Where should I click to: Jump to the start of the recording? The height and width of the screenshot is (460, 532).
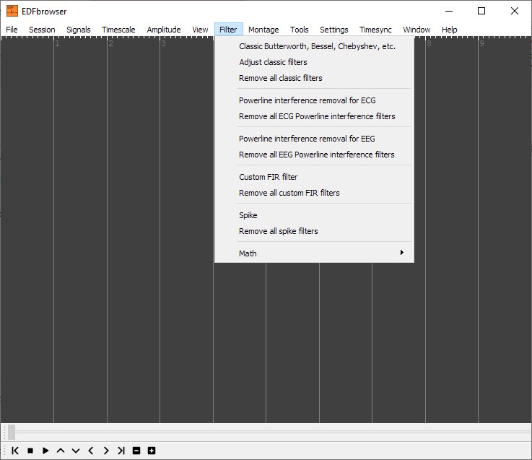click(x=15, y=451)
